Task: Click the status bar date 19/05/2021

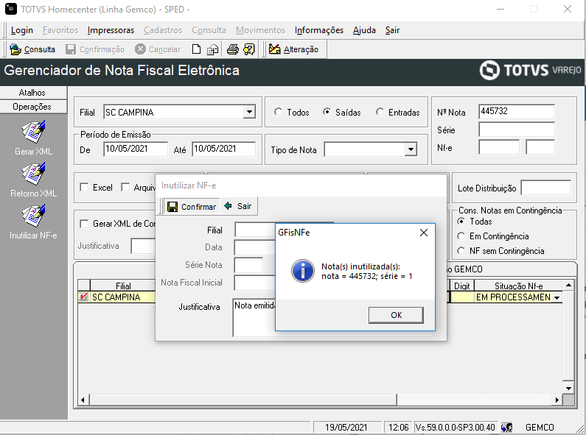Action: pyautogui.click(x=346, y=427)
